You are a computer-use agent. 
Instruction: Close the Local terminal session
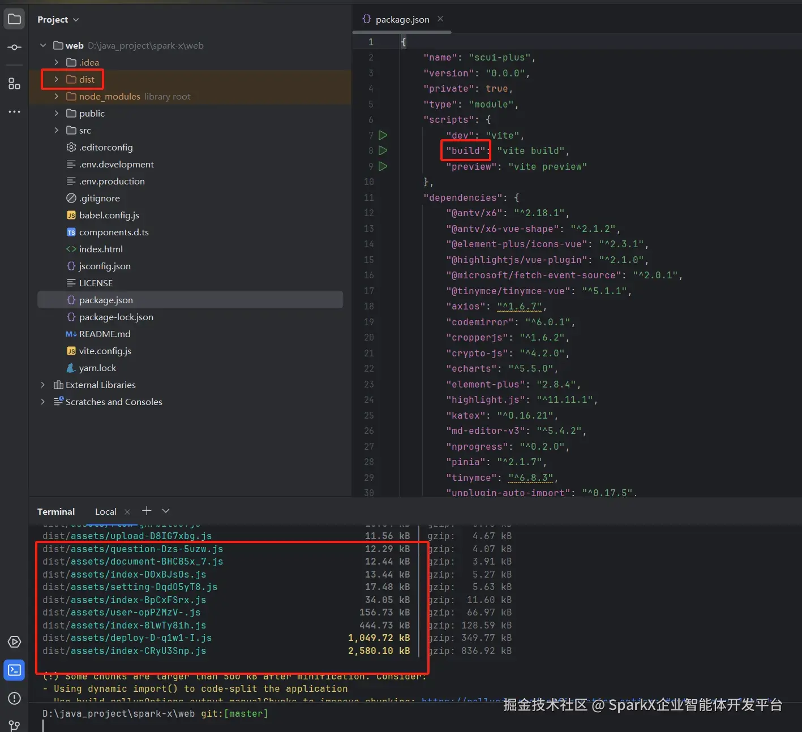point(127,511)
